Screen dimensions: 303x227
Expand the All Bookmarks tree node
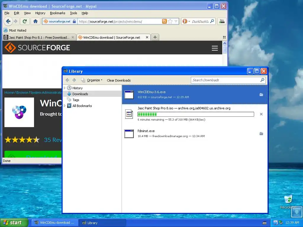[x=65, y=106]
